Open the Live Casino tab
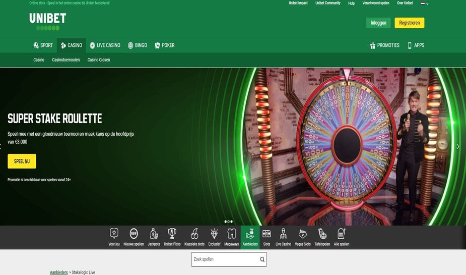Image resolution: width=466 pixels, height=275 pixels. [105, 45]
